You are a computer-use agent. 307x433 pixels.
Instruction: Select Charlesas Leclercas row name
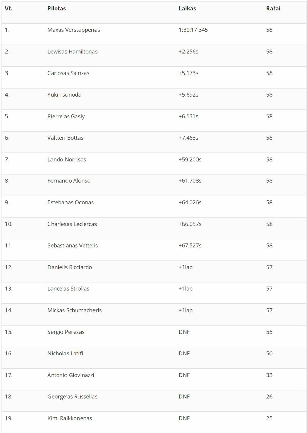[72, 224]
